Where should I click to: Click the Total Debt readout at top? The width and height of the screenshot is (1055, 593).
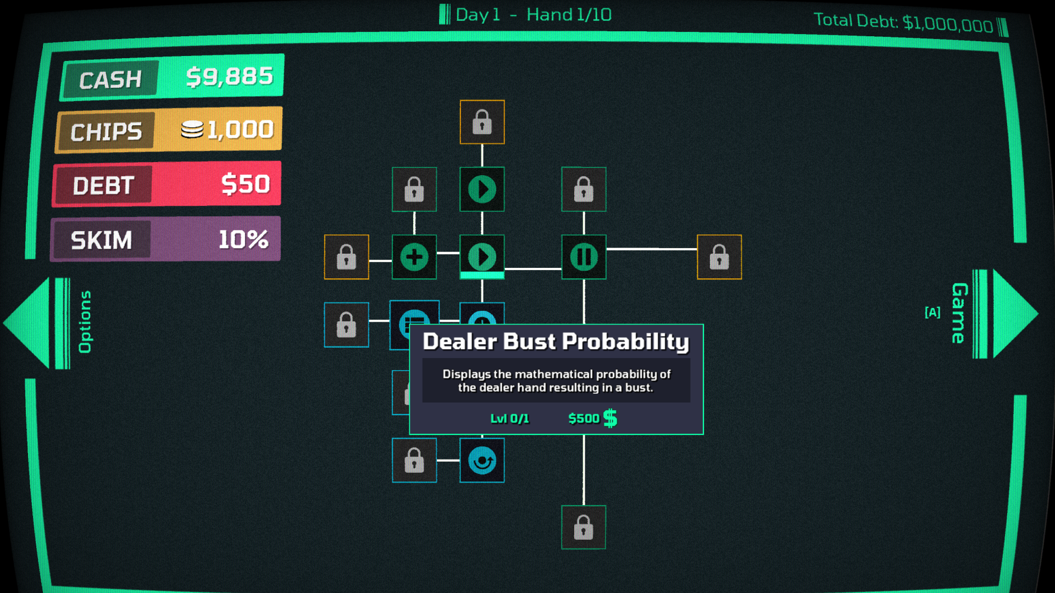[903, 23]
